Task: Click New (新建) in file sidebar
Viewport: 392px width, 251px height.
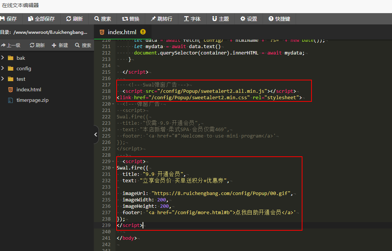Action: tap(60, 45)
